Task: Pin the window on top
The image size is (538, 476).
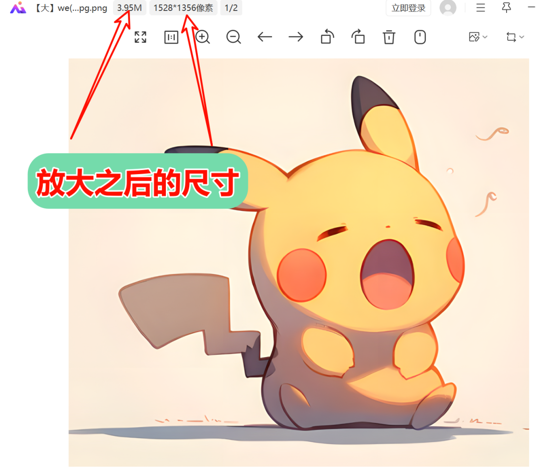Action: pos(507,7)
